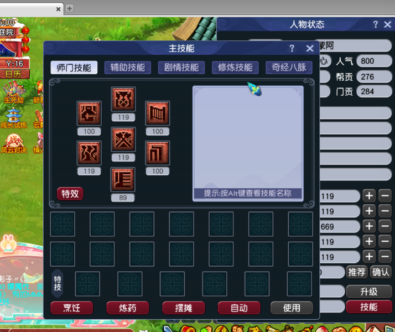This screenshot has width=395, height=332.
Task: Increase the 669 attribute with plus button
Action: [369, 226]
